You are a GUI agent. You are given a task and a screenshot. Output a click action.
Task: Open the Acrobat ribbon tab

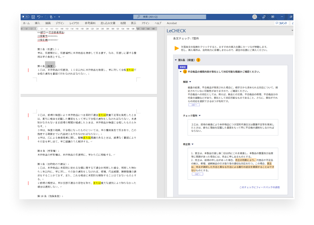[172, 23]
